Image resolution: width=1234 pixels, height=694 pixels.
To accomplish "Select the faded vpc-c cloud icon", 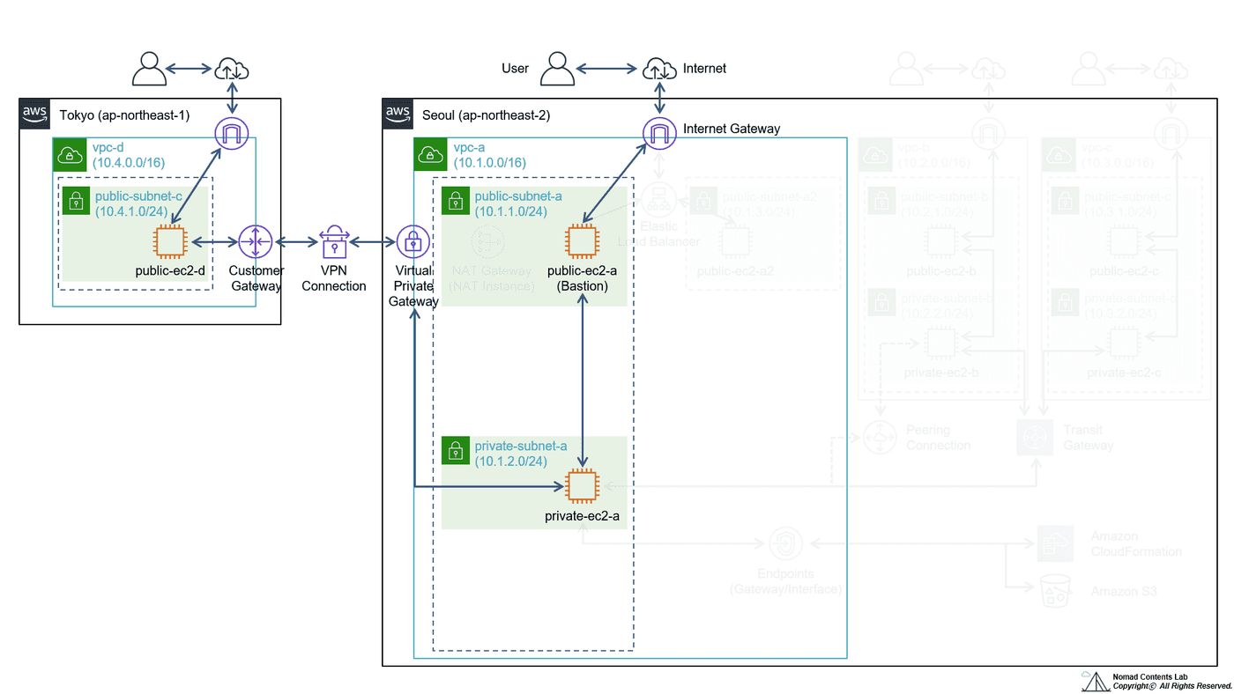I will point(1057,155).
